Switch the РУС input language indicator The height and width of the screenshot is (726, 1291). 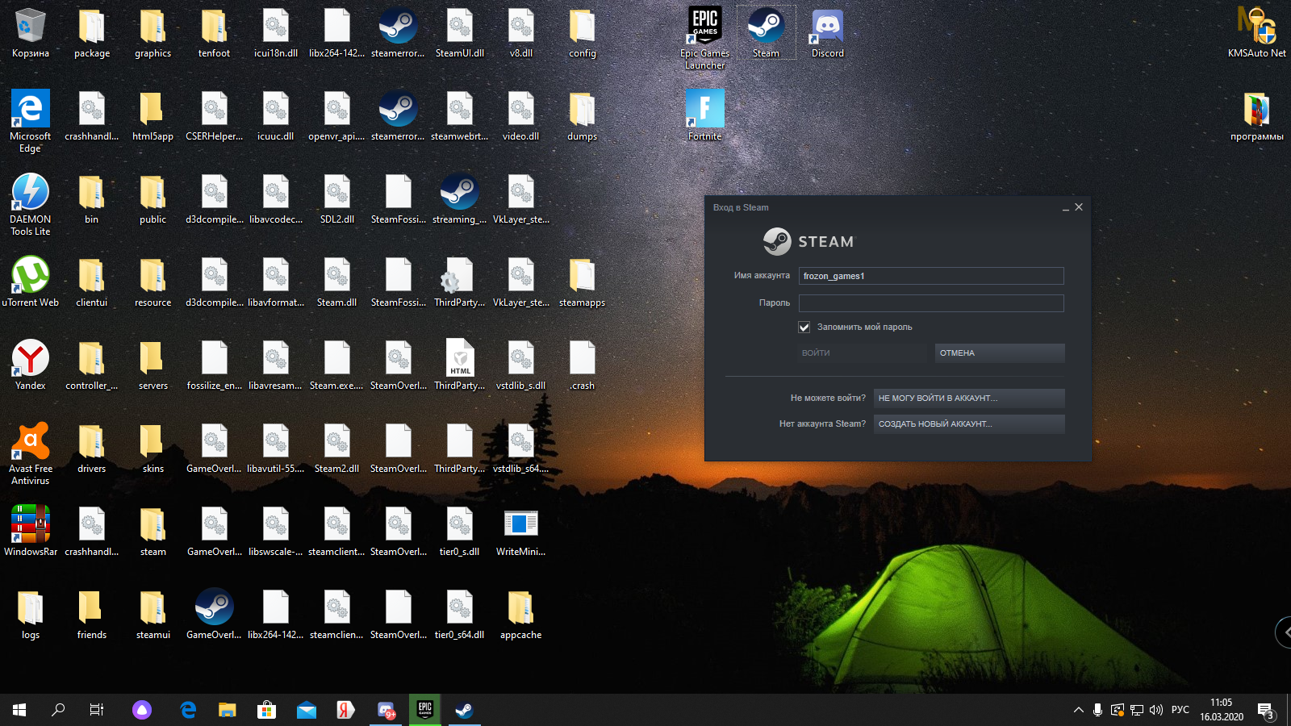click(x=1180, y=710)
